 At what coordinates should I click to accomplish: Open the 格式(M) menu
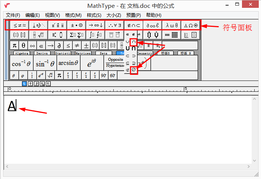point(73,15)
